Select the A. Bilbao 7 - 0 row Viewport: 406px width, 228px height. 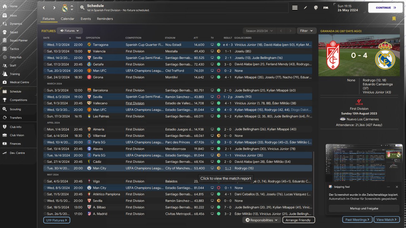click(x=178, y=207)
